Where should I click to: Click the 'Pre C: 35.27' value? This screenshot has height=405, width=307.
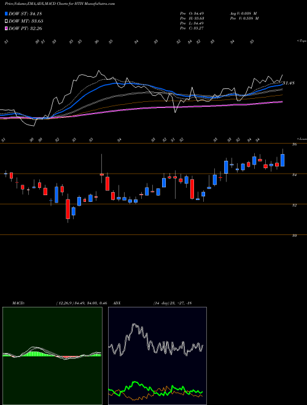[192, 28]
